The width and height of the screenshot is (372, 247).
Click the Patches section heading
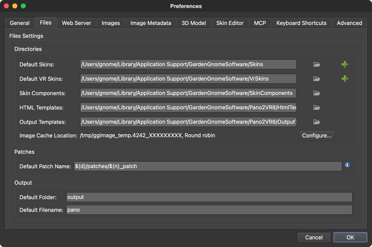pos(24,152)
